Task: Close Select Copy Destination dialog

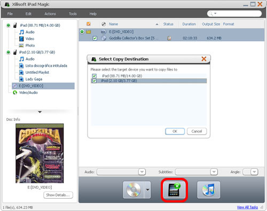Action: coord(204,59)
